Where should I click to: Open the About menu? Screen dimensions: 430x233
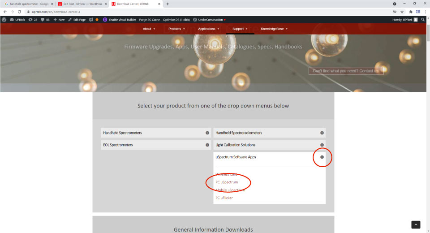pos(149,29)
